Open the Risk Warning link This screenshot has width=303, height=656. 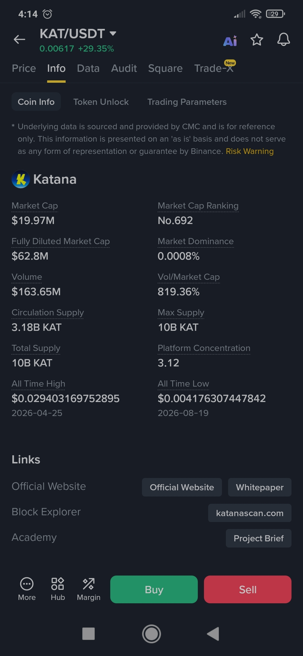coord(250,151)
